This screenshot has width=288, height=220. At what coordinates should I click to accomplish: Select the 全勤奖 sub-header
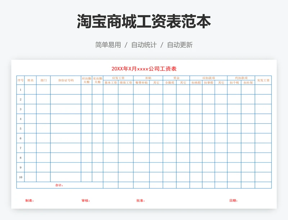(170, 83)
